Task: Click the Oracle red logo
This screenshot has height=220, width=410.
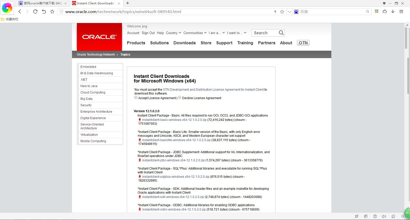Action: pos(99,37)
